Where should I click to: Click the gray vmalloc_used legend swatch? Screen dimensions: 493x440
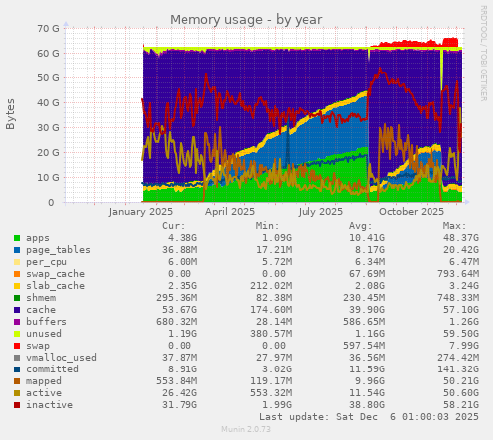coord(17,358)
